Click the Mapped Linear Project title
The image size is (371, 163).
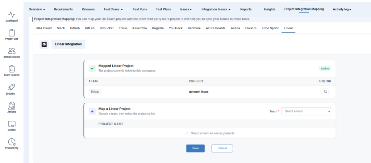pos(116,66)
